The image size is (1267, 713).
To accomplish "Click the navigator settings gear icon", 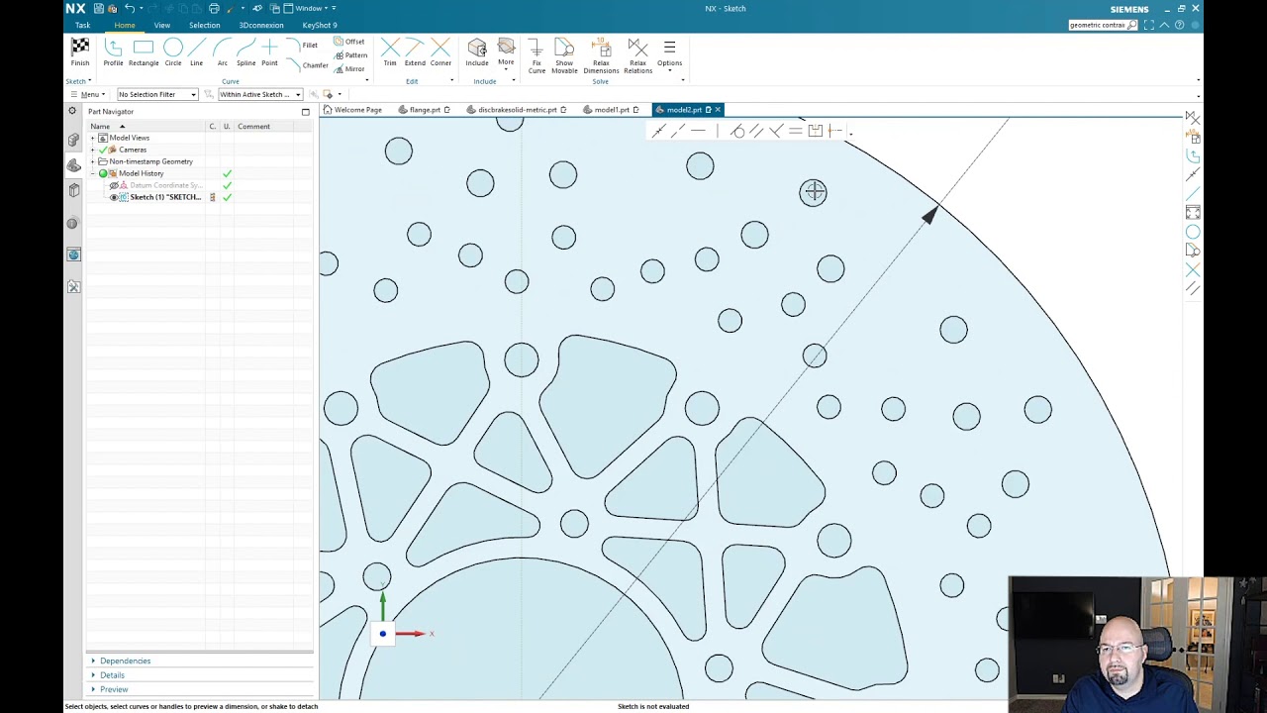I will [72, 111].
